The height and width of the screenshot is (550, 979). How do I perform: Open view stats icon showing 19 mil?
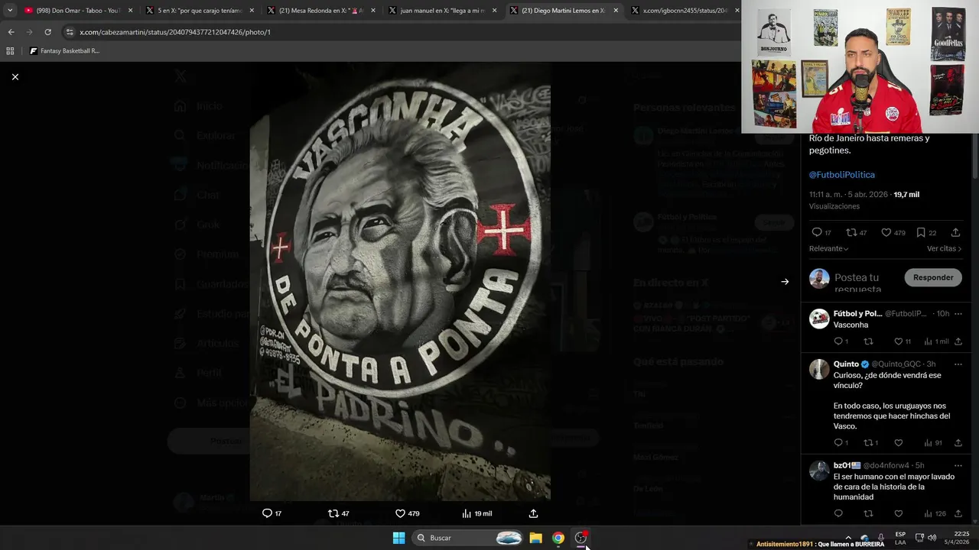coord(467,513)
